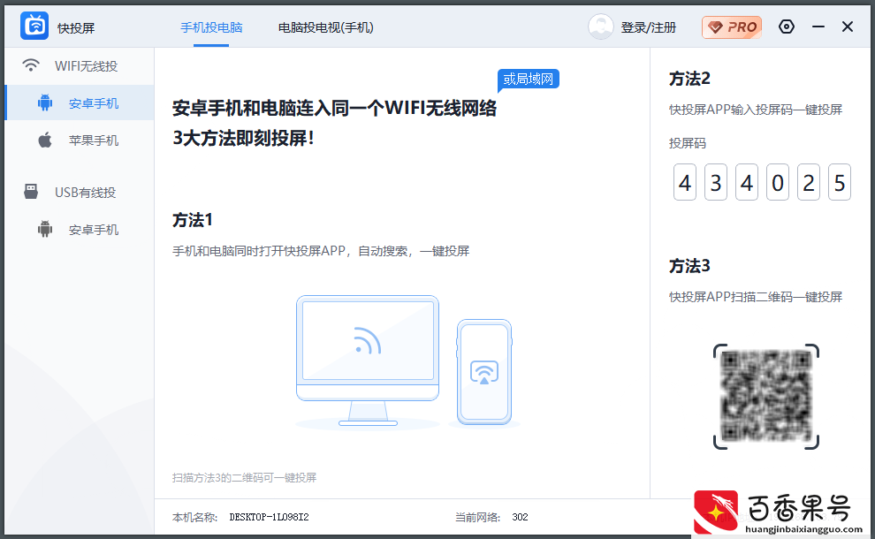875x539 pixels.
Task: Click the 快投屏APP扫描二维码一键投屏 description
Action: coord(756,297)
